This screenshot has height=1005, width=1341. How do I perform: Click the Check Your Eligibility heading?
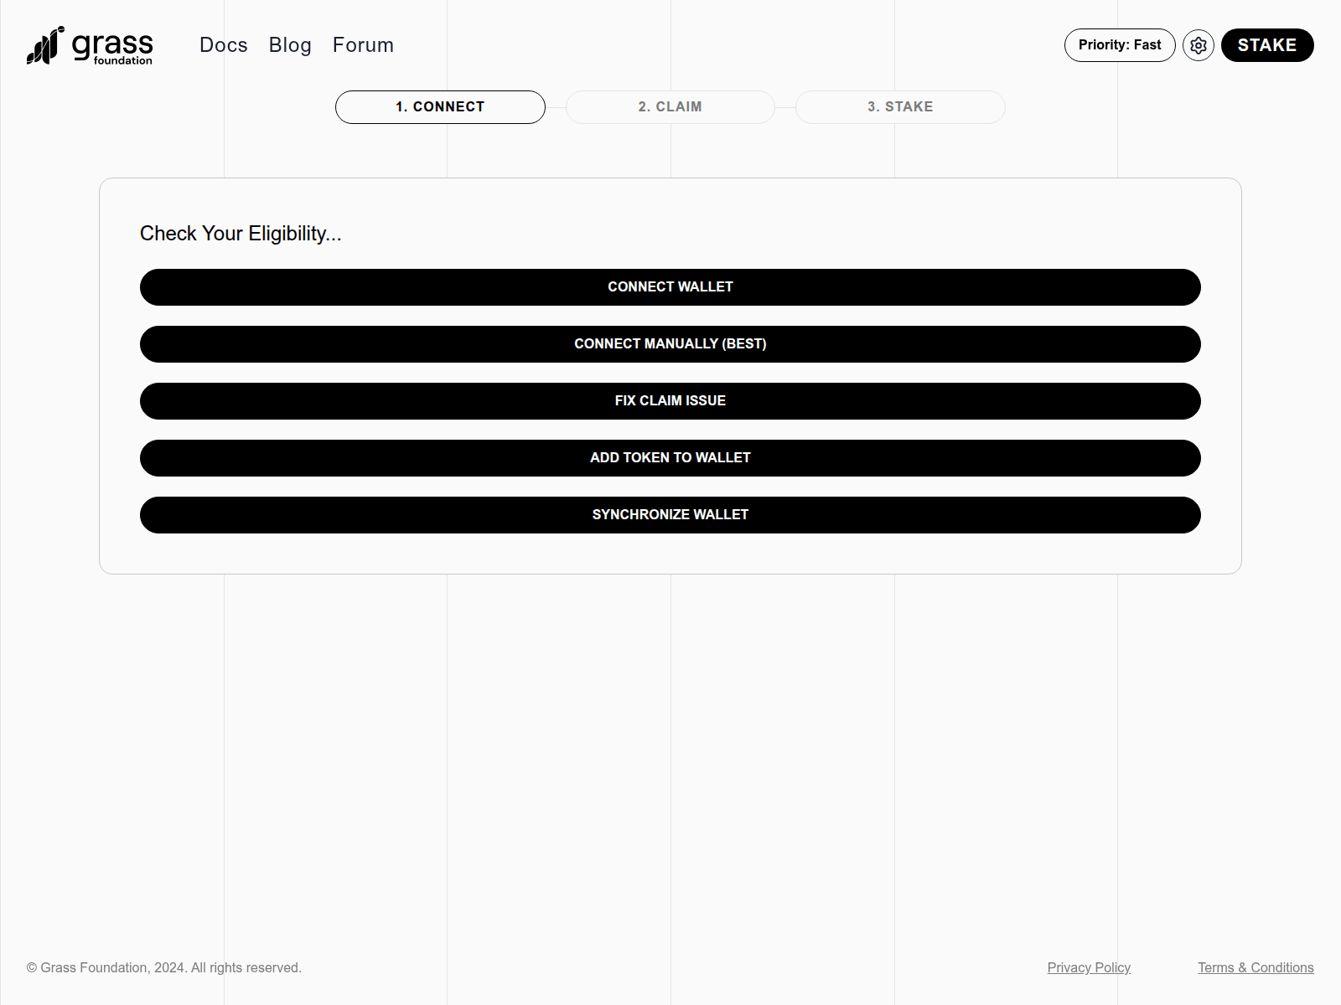coord(241,234)
